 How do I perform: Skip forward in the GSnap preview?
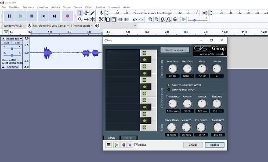[x=130, y=145]
